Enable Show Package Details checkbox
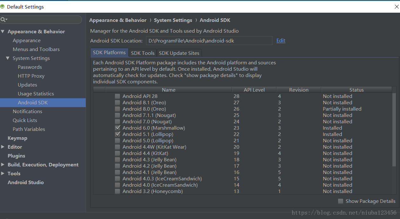 pyautogui.click(x=341, y=201)
